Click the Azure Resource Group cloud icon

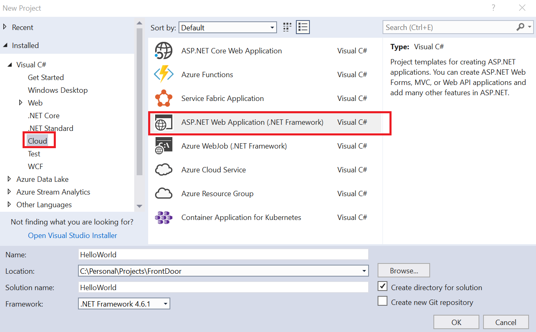coord(163,194)
